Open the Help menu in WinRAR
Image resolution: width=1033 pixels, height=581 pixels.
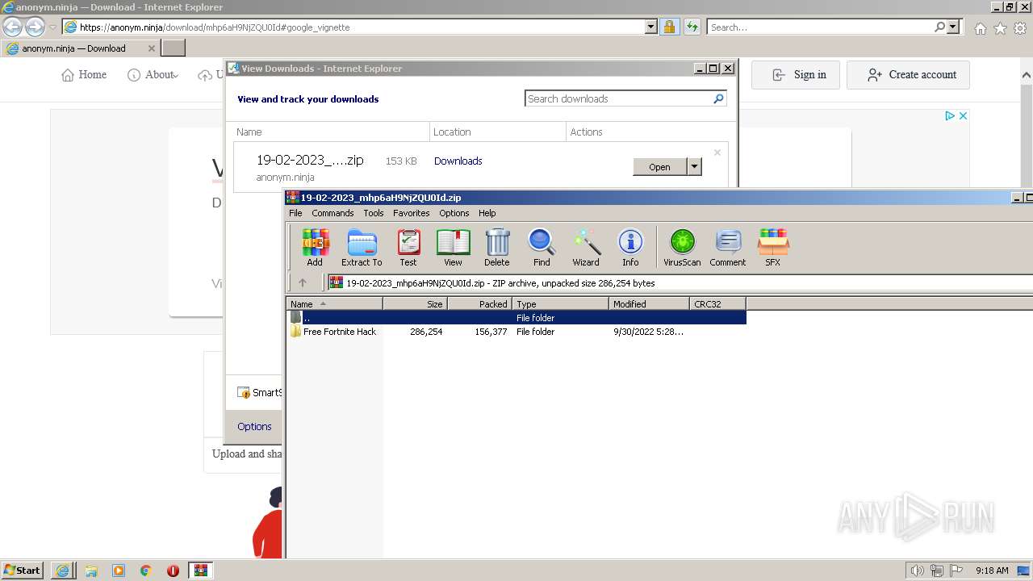tap(487, 213)
